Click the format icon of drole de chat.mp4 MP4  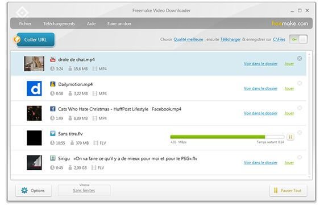(94, 68)
